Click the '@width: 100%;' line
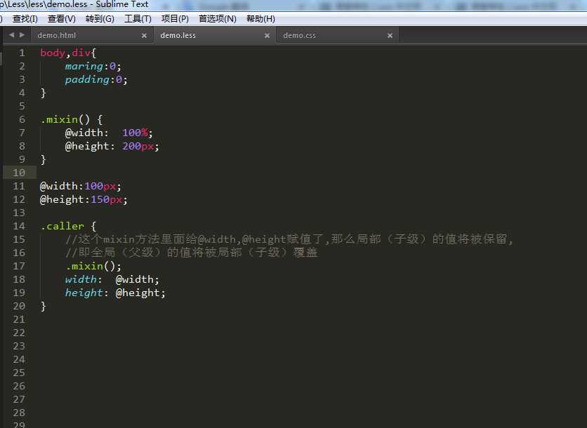 coord(109,133)
